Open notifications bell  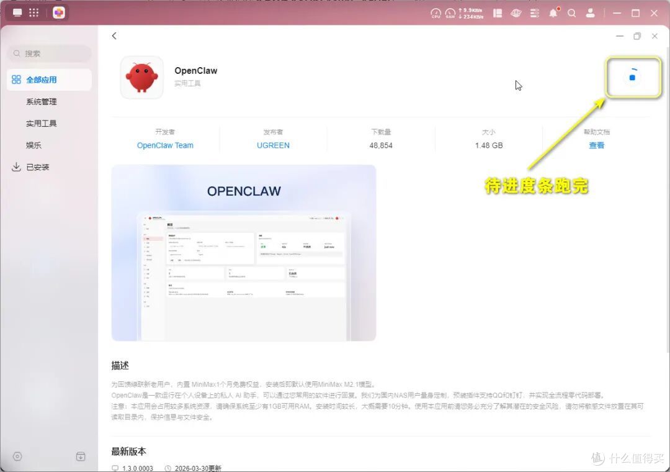tap(554, 13)
